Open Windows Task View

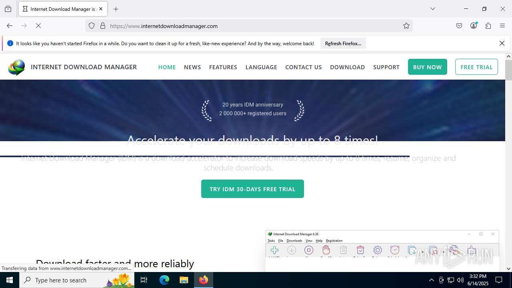(144, 280)
